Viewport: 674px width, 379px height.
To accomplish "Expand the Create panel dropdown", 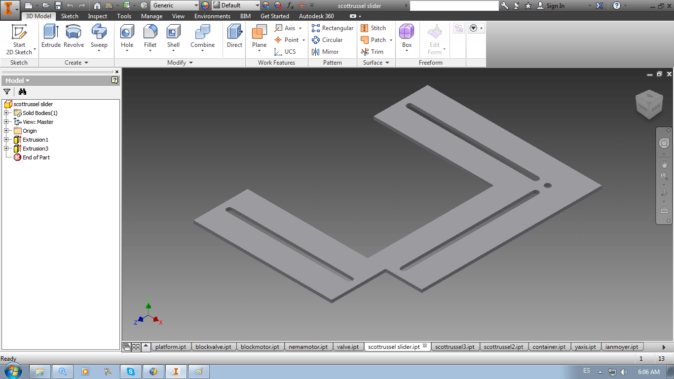I will tap(76, 63).
